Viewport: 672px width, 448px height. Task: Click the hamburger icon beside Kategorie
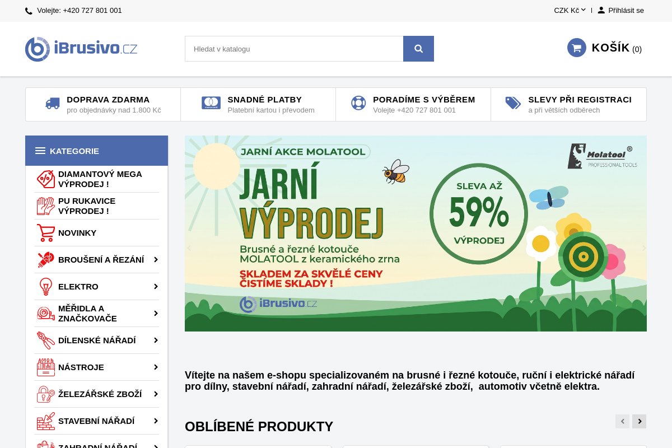(x=40, y=151)
